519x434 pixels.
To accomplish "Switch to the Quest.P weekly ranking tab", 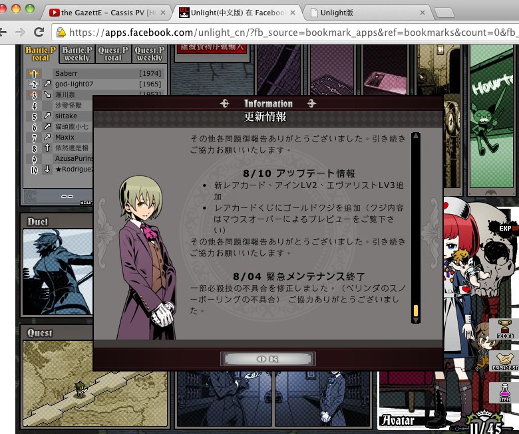I will tap(149, 54).
